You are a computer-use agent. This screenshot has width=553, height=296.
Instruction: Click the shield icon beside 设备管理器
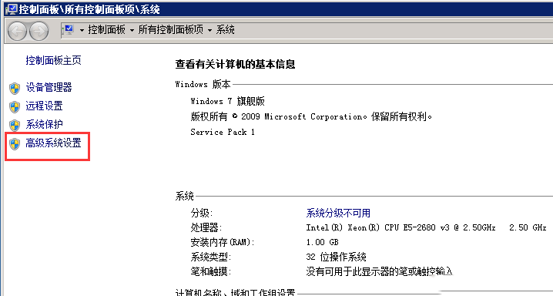pyautogui.click(x=15, y=88)
